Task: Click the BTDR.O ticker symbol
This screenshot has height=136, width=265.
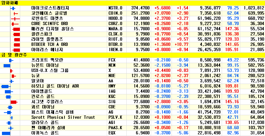Action: (x=115, y=45)
